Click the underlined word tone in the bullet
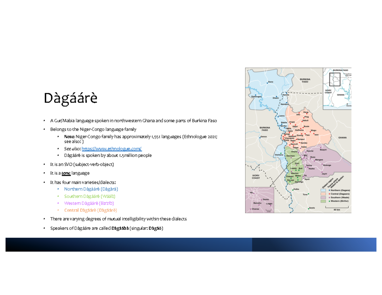 (66, 173)
